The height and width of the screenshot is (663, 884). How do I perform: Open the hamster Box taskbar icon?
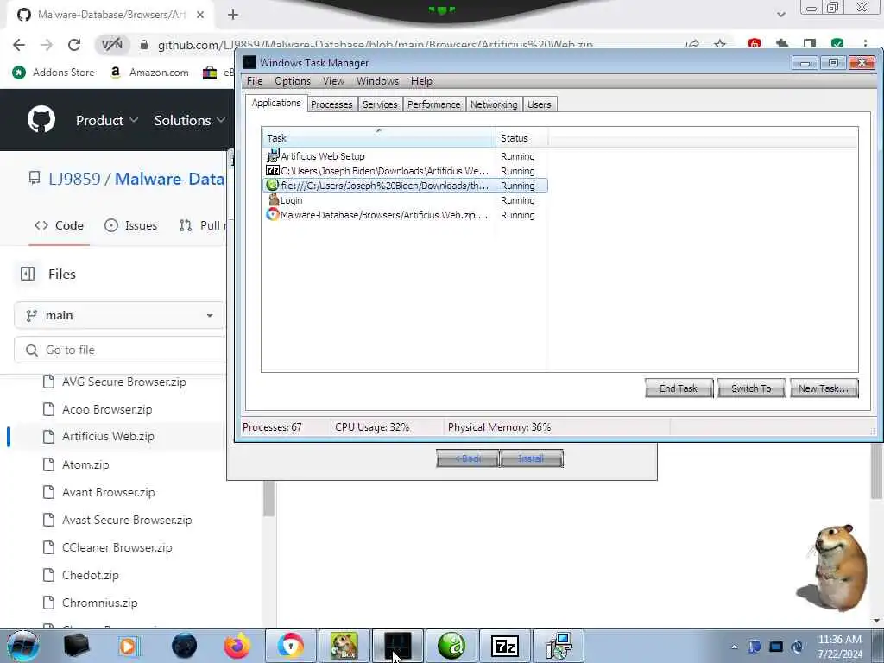pyautogui.click(x=344, y=646)
